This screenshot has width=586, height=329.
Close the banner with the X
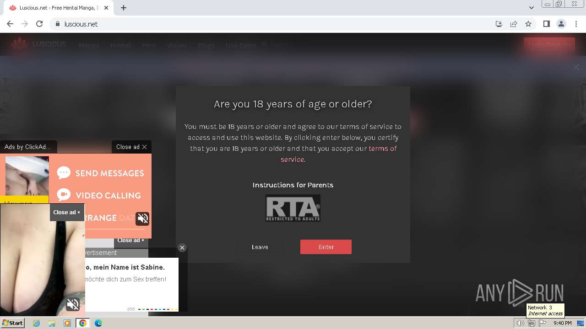tap(576, 67)
